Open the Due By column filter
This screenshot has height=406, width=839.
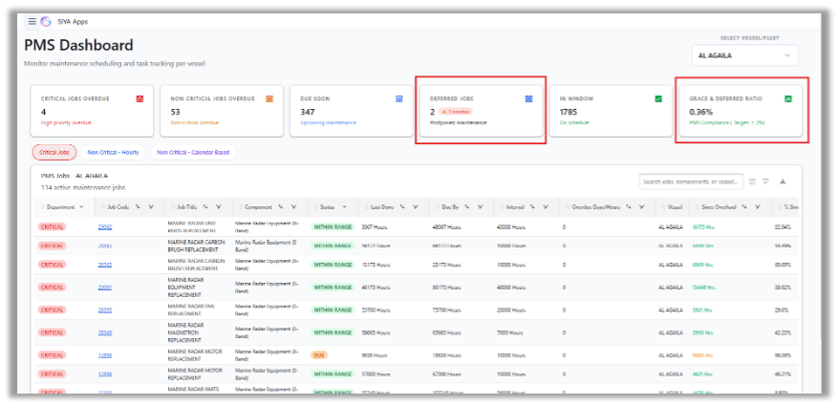(x=480, y=207)
